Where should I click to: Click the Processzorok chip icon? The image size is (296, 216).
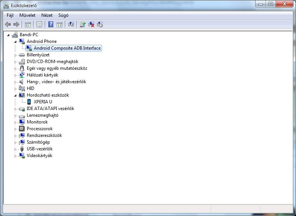22,129
